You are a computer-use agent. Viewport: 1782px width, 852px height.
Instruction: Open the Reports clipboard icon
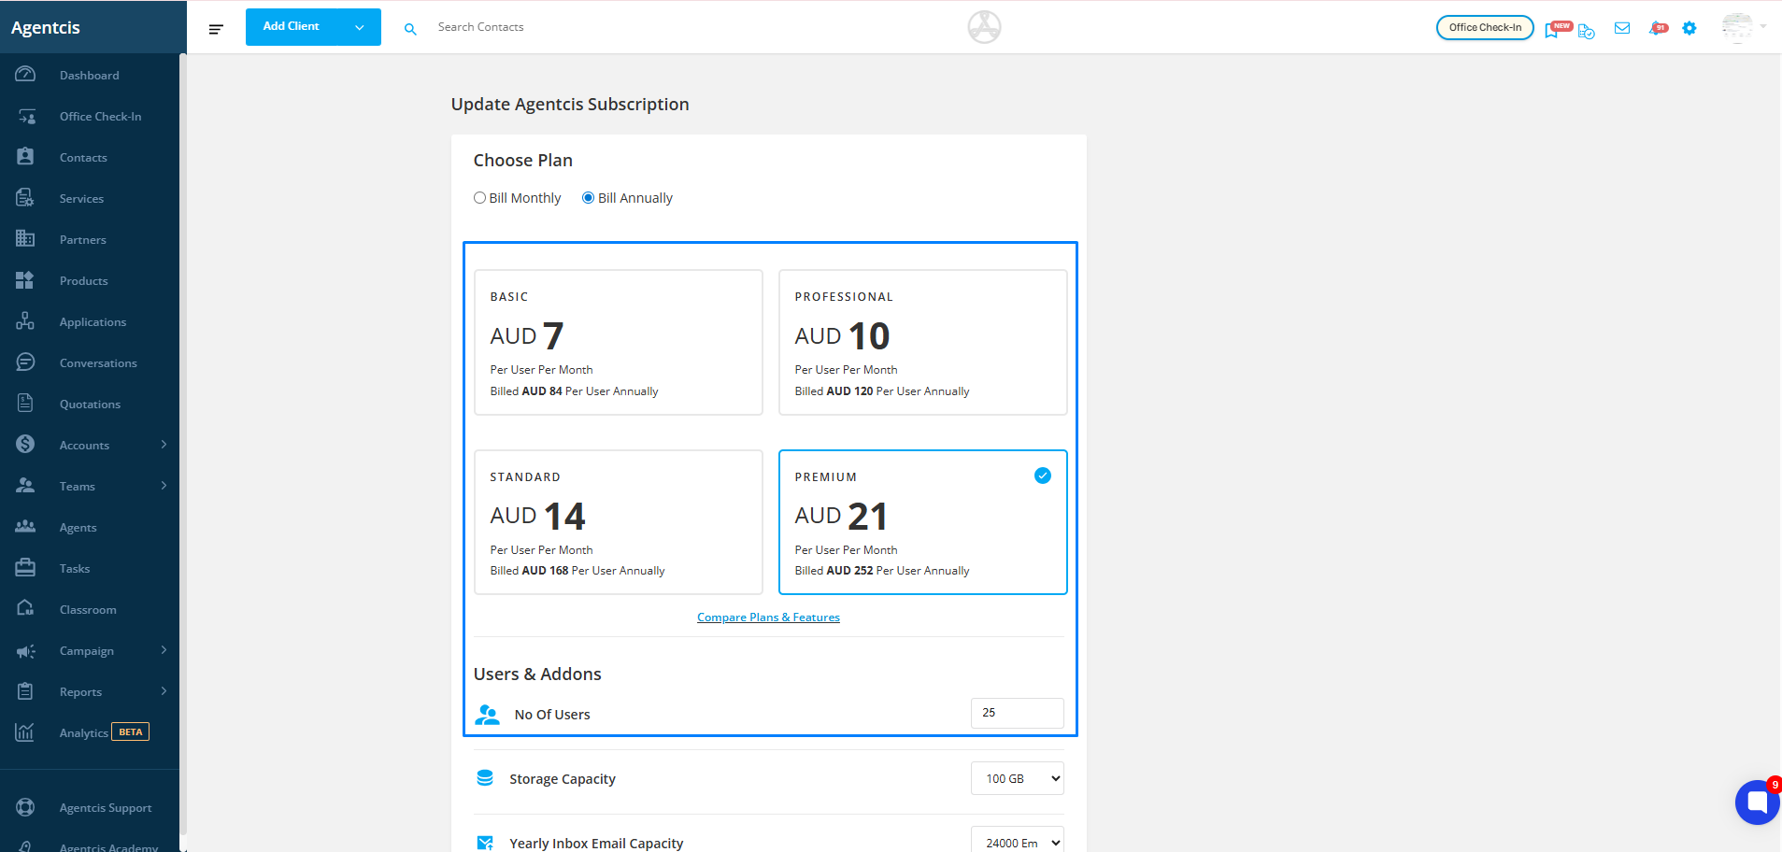25,691
